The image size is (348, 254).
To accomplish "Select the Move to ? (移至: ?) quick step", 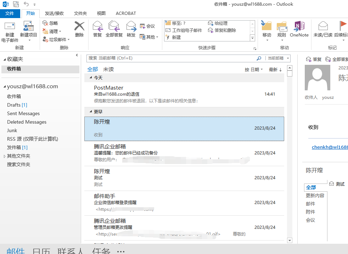I will [175, 23].
